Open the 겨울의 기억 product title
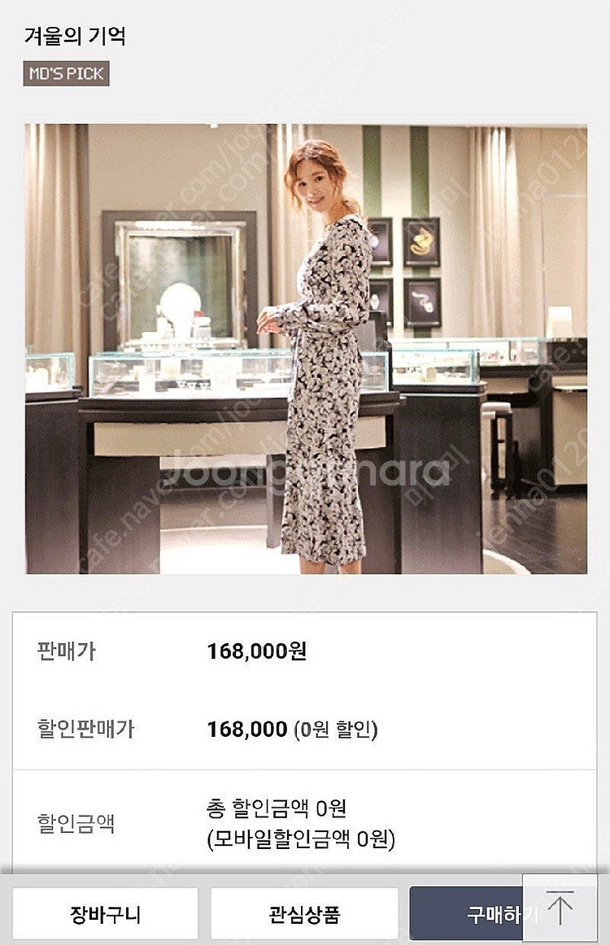 click(x=75, y=36)
